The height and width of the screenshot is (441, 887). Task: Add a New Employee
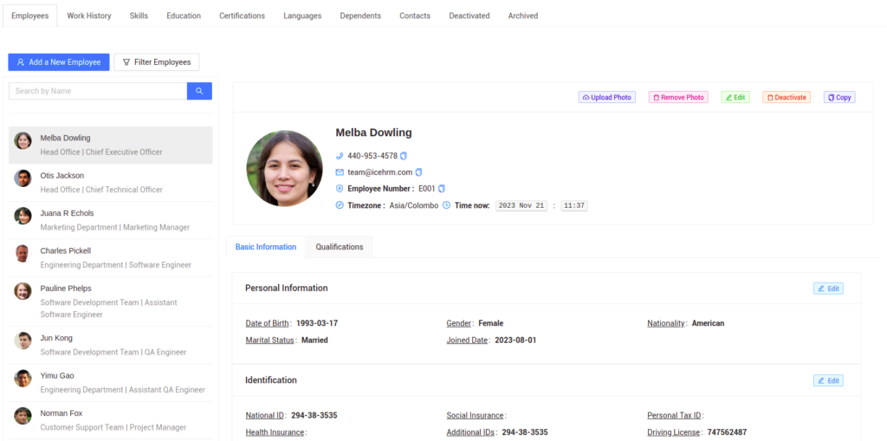point(59,62)
